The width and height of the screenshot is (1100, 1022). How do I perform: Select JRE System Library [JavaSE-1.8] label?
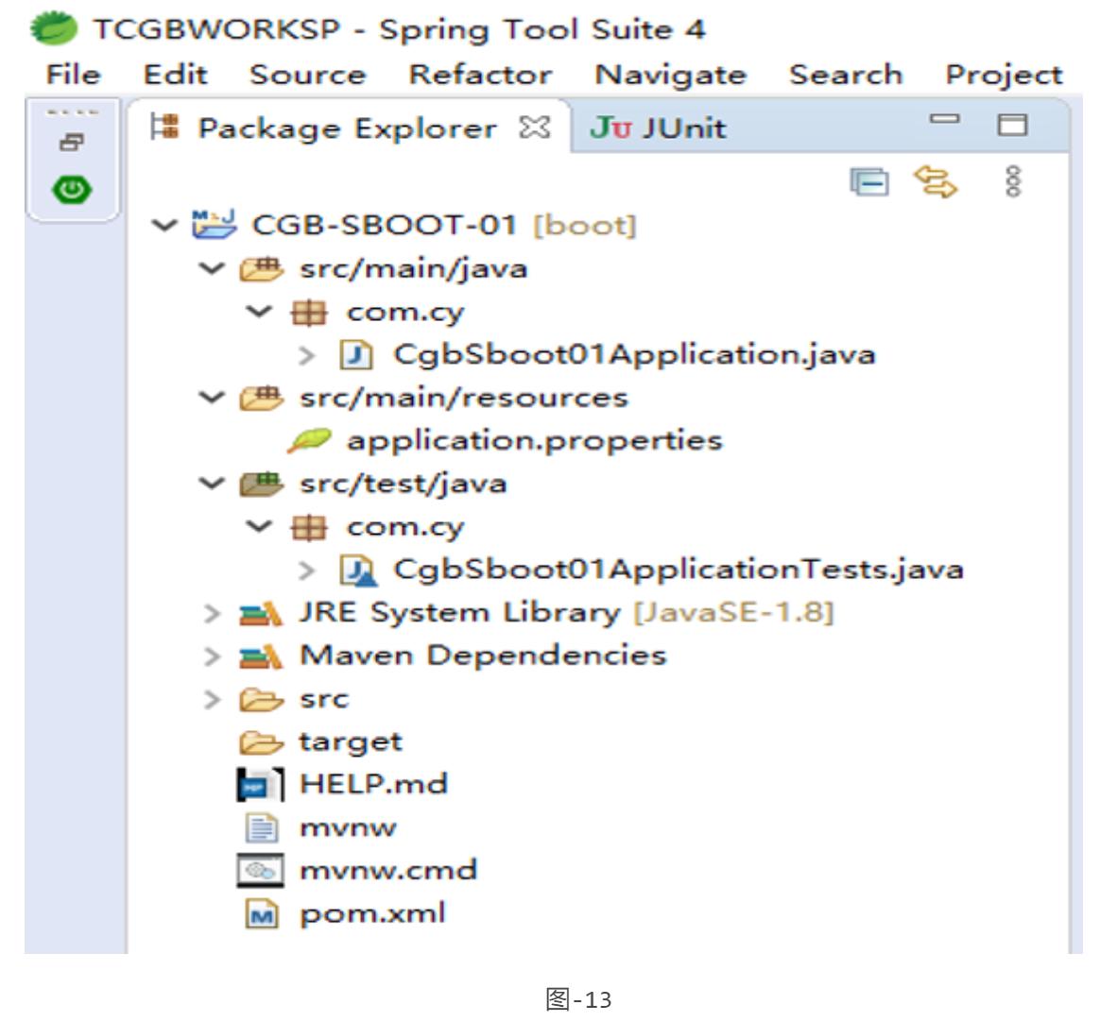(567, 613)
